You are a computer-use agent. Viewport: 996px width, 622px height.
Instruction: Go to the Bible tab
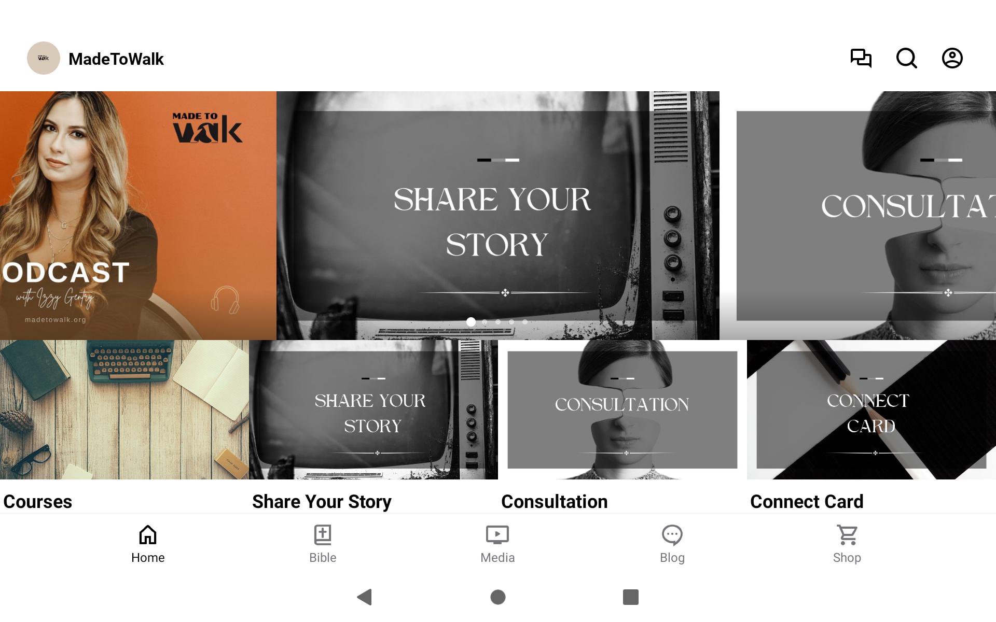point(323,544)
